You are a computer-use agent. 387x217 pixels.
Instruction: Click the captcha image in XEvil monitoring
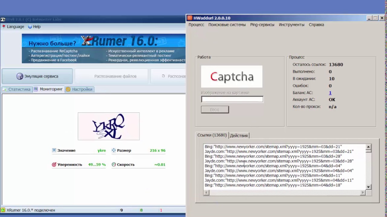(x=109, y=126)
